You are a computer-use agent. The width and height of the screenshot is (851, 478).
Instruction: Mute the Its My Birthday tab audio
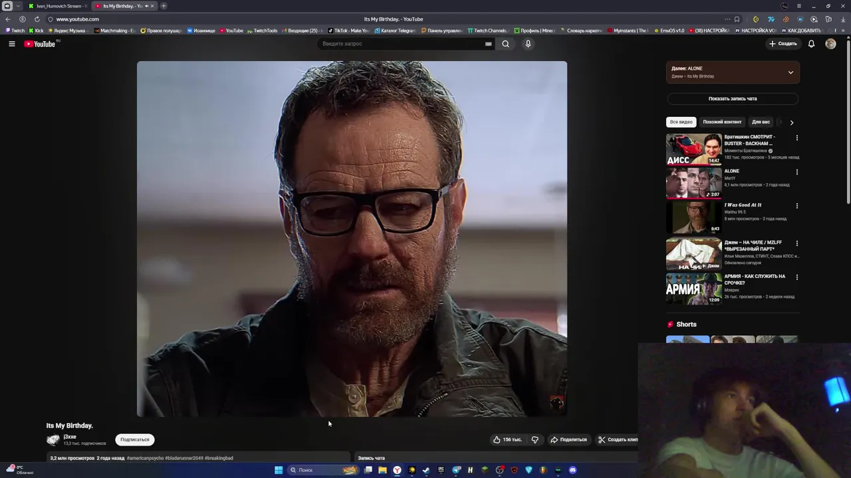[147, 6]
